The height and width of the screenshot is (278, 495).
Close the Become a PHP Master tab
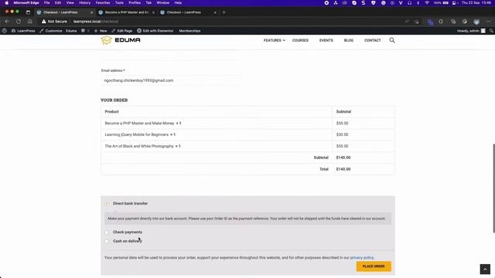click(153, 12)
